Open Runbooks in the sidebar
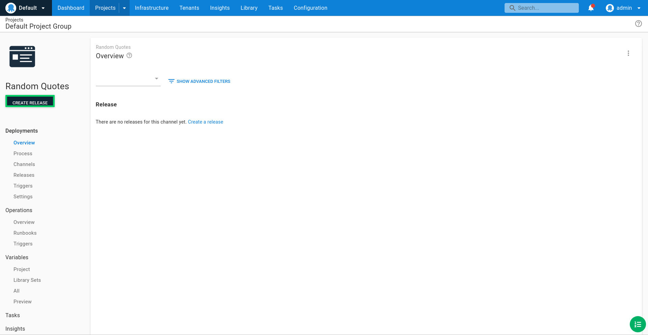 click(25, 233)
